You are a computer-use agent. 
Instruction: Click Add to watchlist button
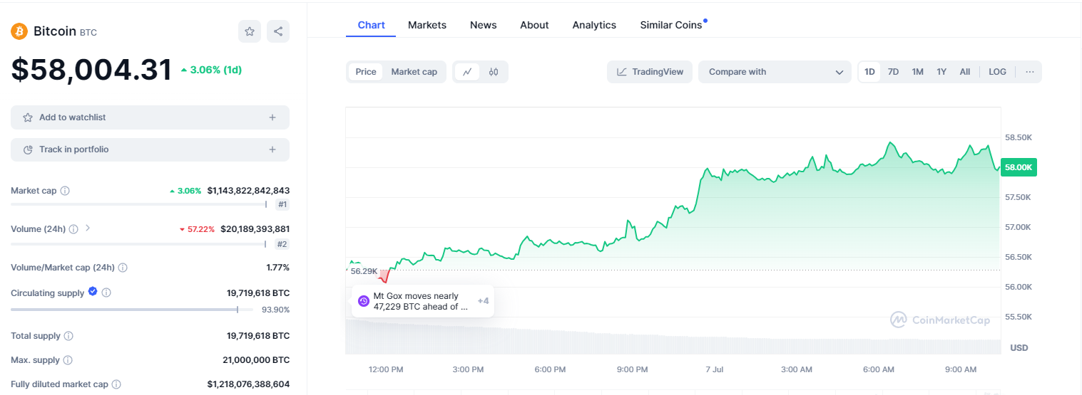(150, 117)
